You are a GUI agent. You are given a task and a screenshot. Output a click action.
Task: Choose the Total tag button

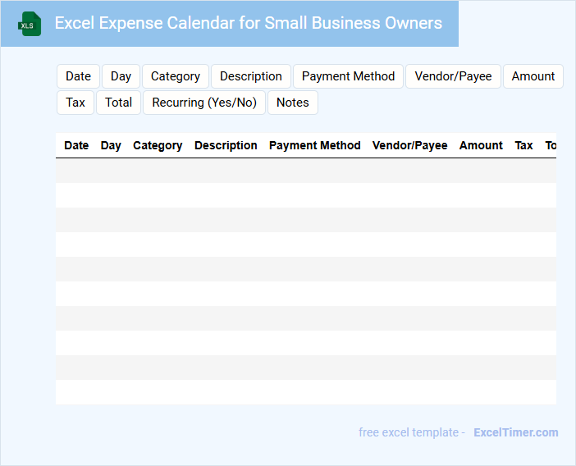point(119,103)
